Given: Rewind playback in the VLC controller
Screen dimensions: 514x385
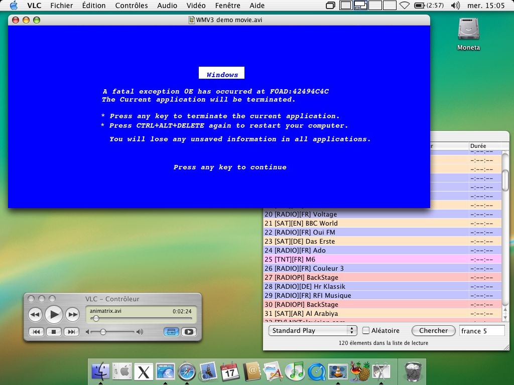Looking at the screenshot, I should point(36,315).
